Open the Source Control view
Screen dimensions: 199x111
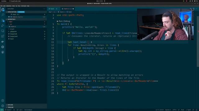(x=3, y=20)
